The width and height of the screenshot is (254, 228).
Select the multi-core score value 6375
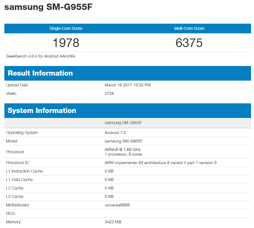[189, 43]
